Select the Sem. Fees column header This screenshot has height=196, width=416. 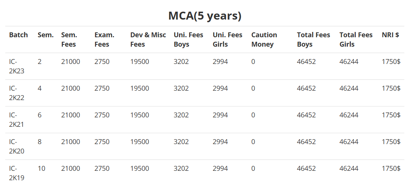point(69,40)
